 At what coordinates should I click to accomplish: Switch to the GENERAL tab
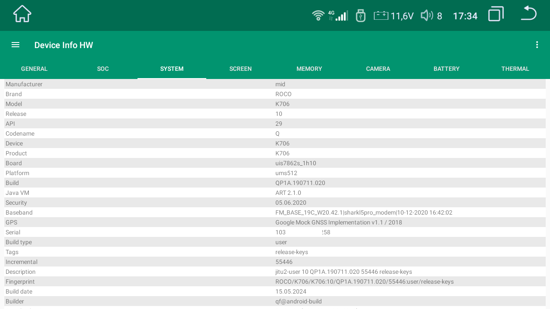[34, 69]
